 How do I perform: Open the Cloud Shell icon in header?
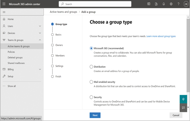point(149,4)
